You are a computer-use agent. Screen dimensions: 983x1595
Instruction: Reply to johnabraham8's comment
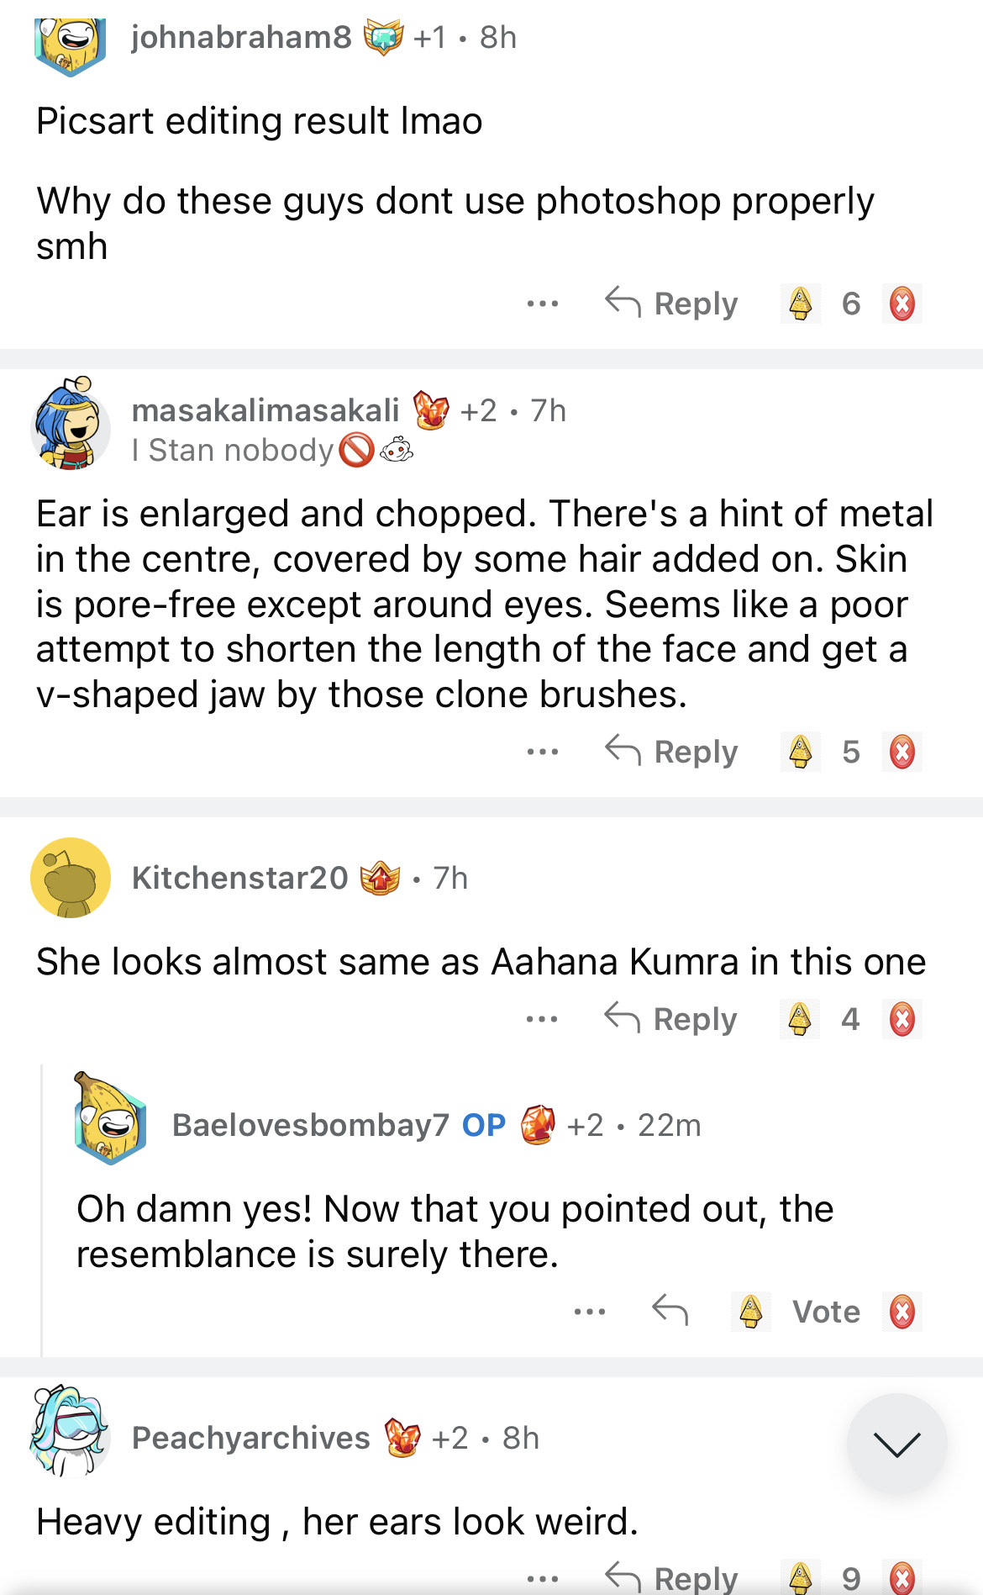(x=671, y=304)
